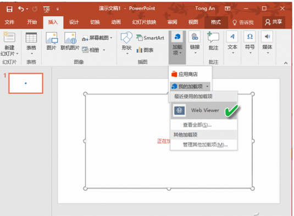The image size is (294, 216).
Task: Switch to the 动画 ribbon tab
Action: click(x=116, y=22)
